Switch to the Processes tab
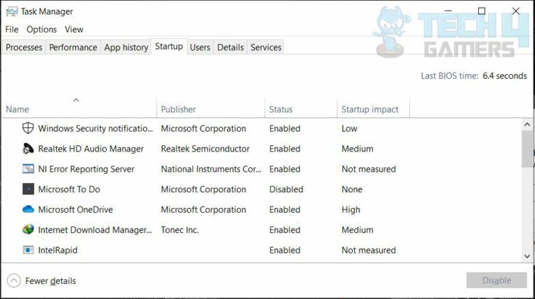Image resolution: width=535 pixels, height=299 pixels. click(x=24, y=48)
